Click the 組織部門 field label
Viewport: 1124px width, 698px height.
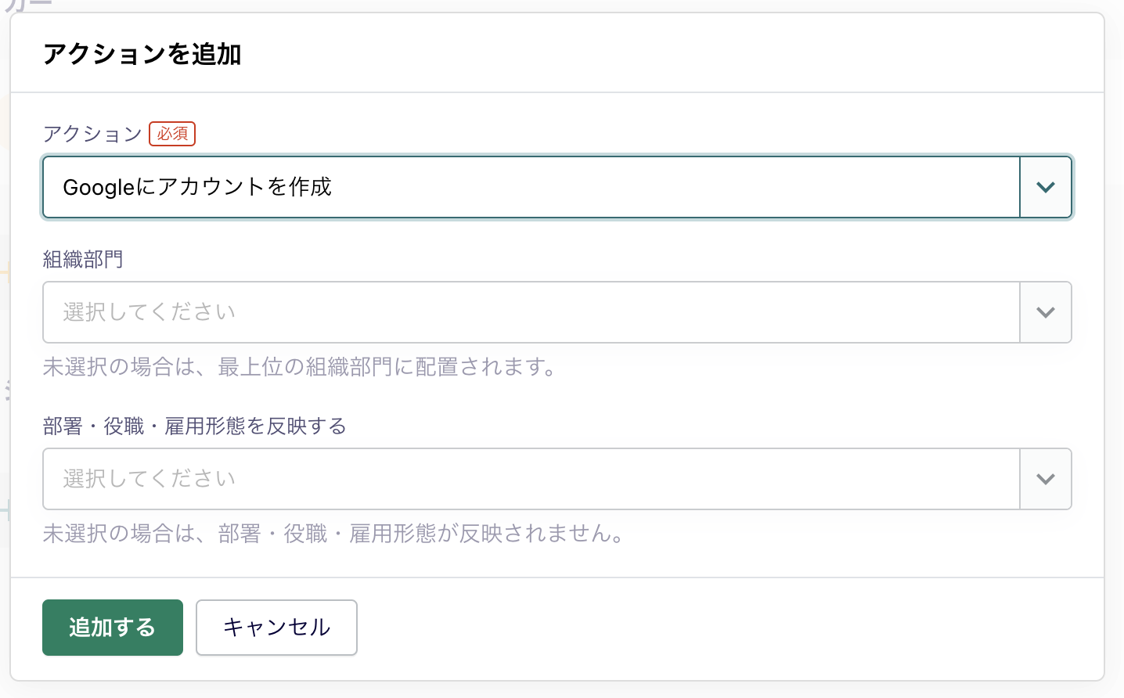83,259
